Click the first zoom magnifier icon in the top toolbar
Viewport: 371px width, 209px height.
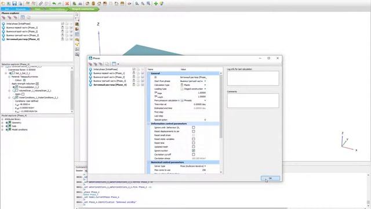pyautogui.click(x=137, y=3)
